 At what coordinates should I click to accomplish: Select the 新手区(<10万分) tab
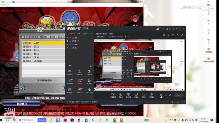click(x=31, y=37)
